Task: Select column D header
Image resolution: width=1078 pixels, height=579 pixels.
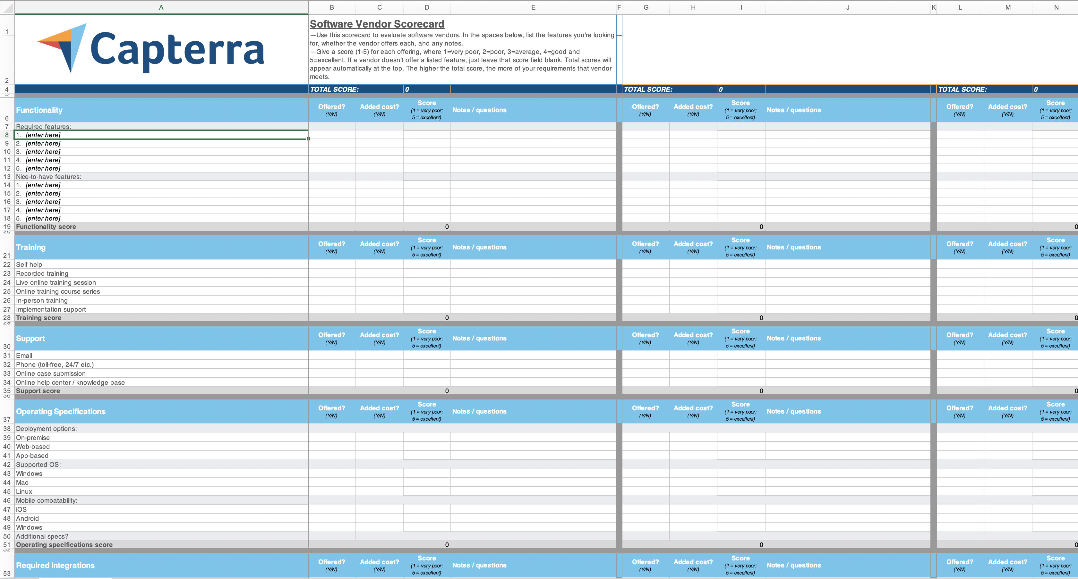Action: pos(427,7)
